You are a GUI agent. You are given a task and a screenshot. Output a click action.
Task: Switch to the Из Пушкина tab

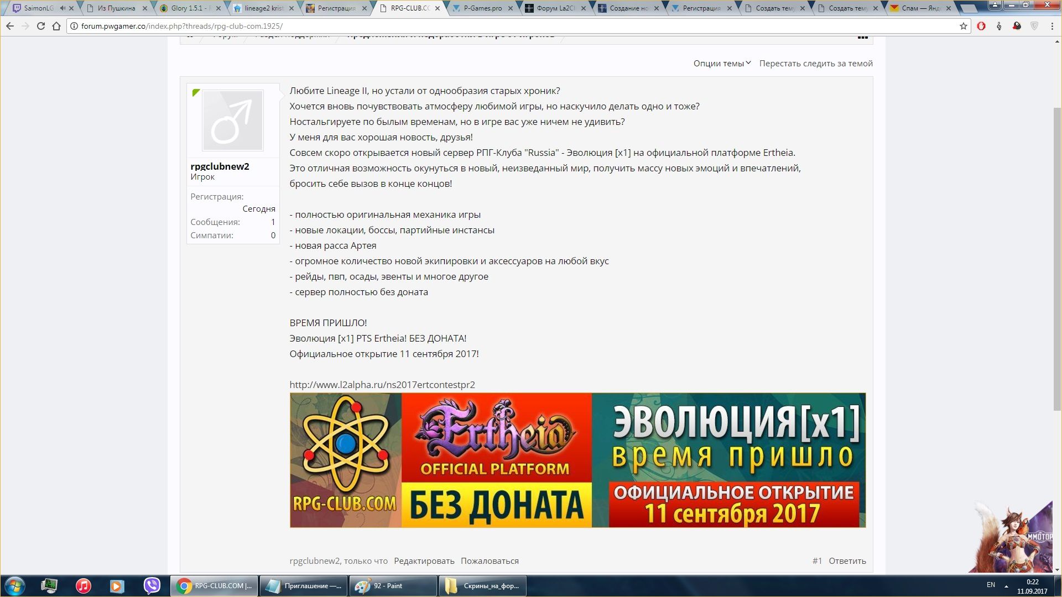[116, 8]
